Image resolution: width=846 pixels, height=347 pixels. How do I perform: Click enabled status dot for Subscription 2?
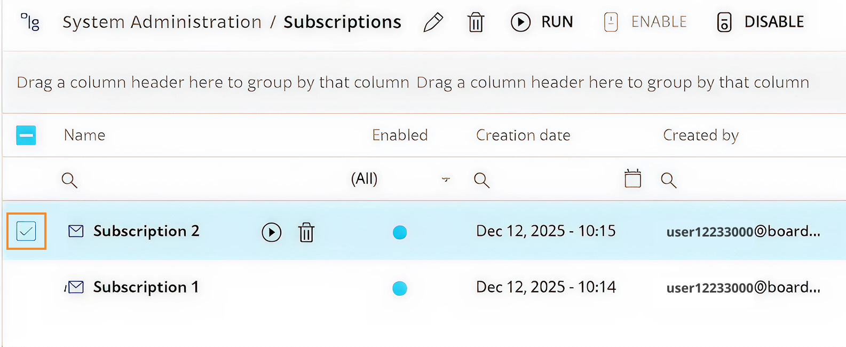pos(400,232)
